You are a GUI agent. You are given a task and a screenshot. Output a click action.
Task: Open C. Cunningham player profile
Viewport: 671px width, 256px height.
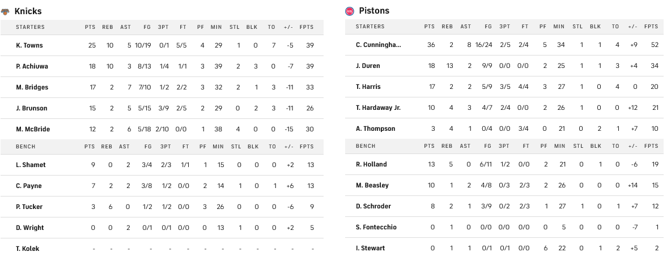click(378, 45)
